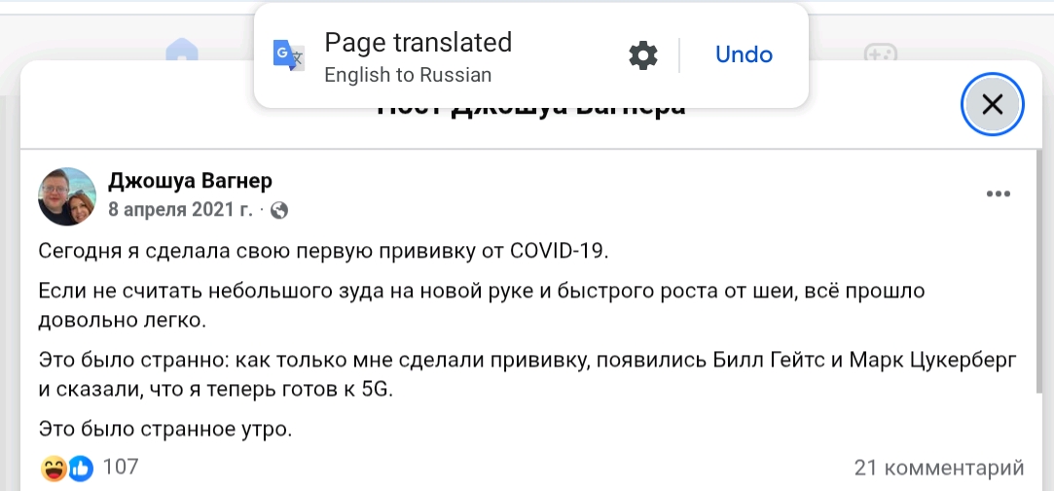Click the post date 8 апреля 2021
The height and width of the screenshot is (491, 1054).
[x=180, y=210]
